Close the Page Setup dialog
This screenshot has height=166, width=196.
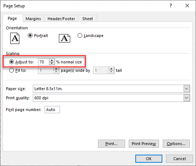coord(187,5)
